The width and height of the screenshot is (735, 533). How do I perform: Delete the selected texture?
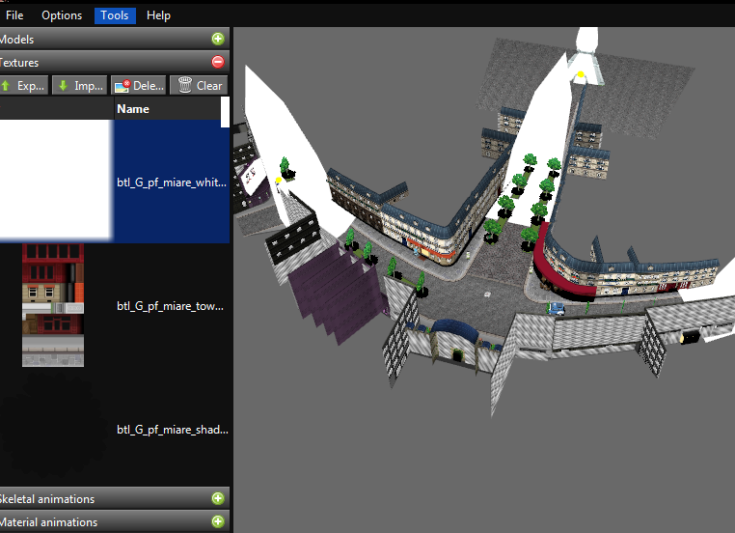point(139,85)
